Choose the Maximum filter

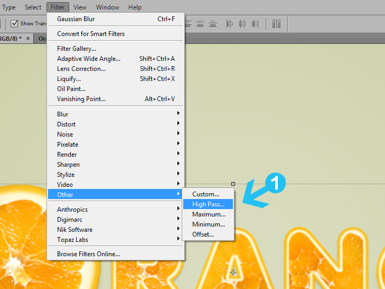pyautogui.click(x=208, y=214)
